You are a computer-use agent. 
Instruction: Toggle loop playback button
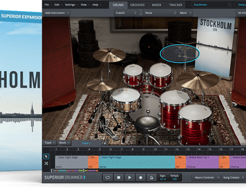[x=108, y=177]
